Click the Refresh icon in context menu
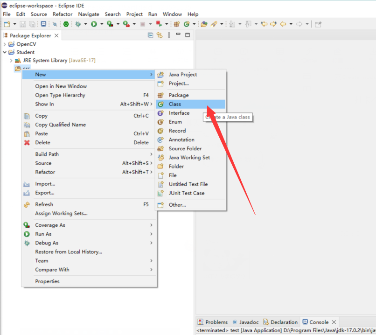This screenshot has height=335, width=376. pyautogui.click(x=27, y=204)
